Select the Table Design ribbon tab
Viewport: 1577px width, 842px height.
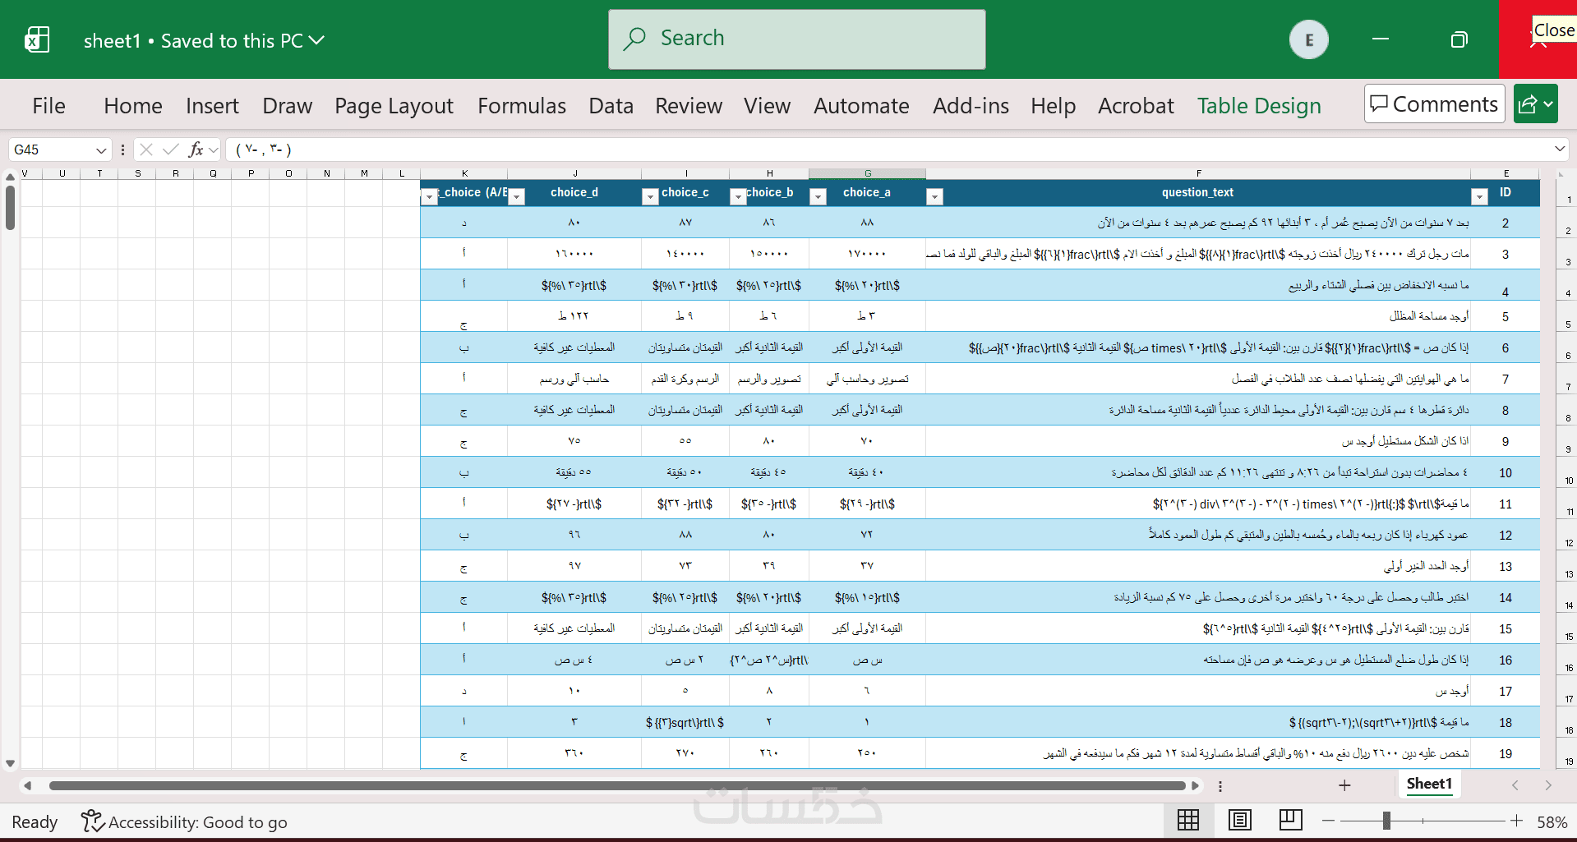pos(1259,106)
